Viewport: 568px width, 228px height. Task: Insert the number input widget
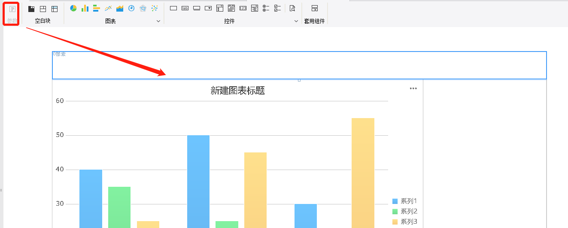pos(243,8)
